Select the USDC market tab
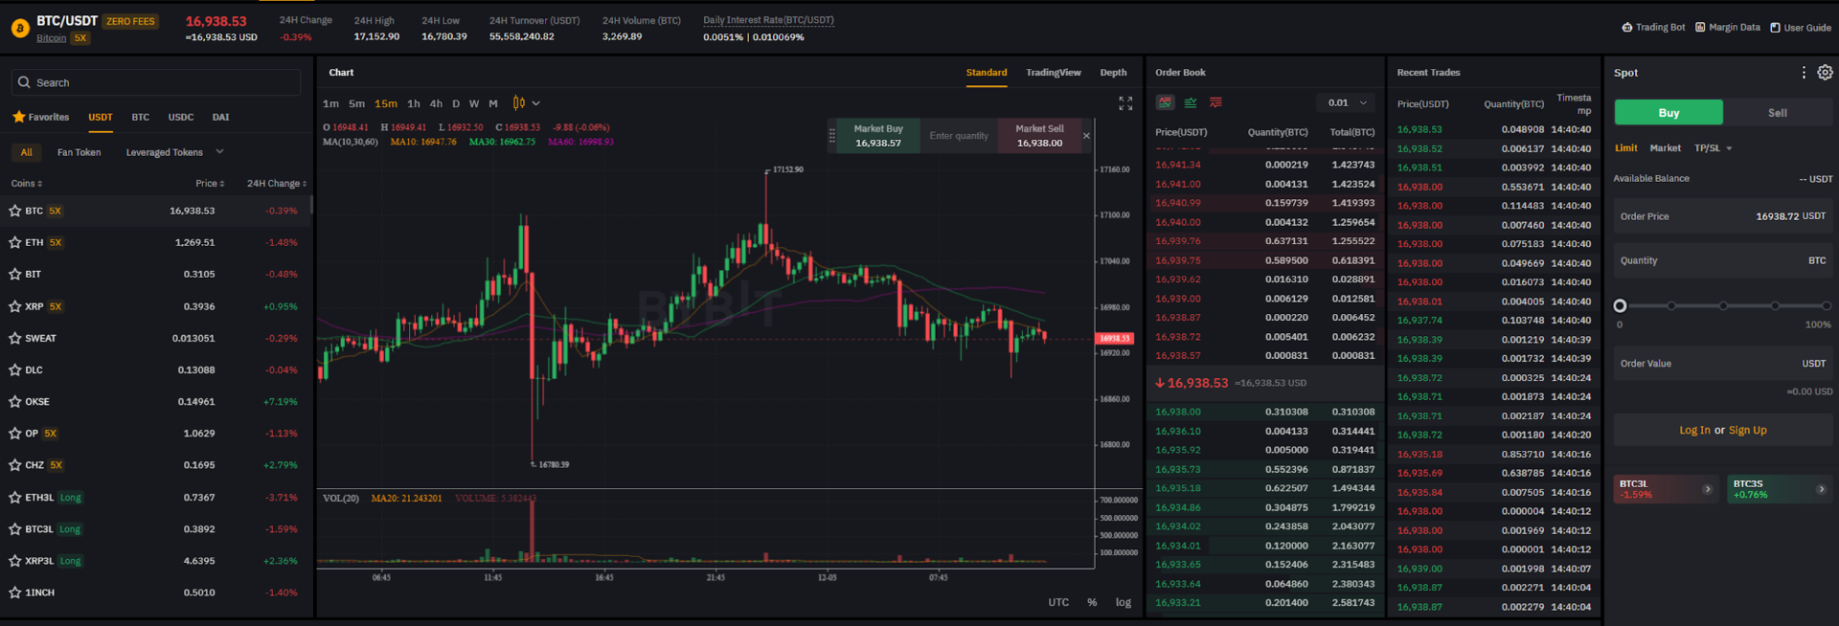The height and width of the screenshot is (626, 1839). tap(181, 118)
